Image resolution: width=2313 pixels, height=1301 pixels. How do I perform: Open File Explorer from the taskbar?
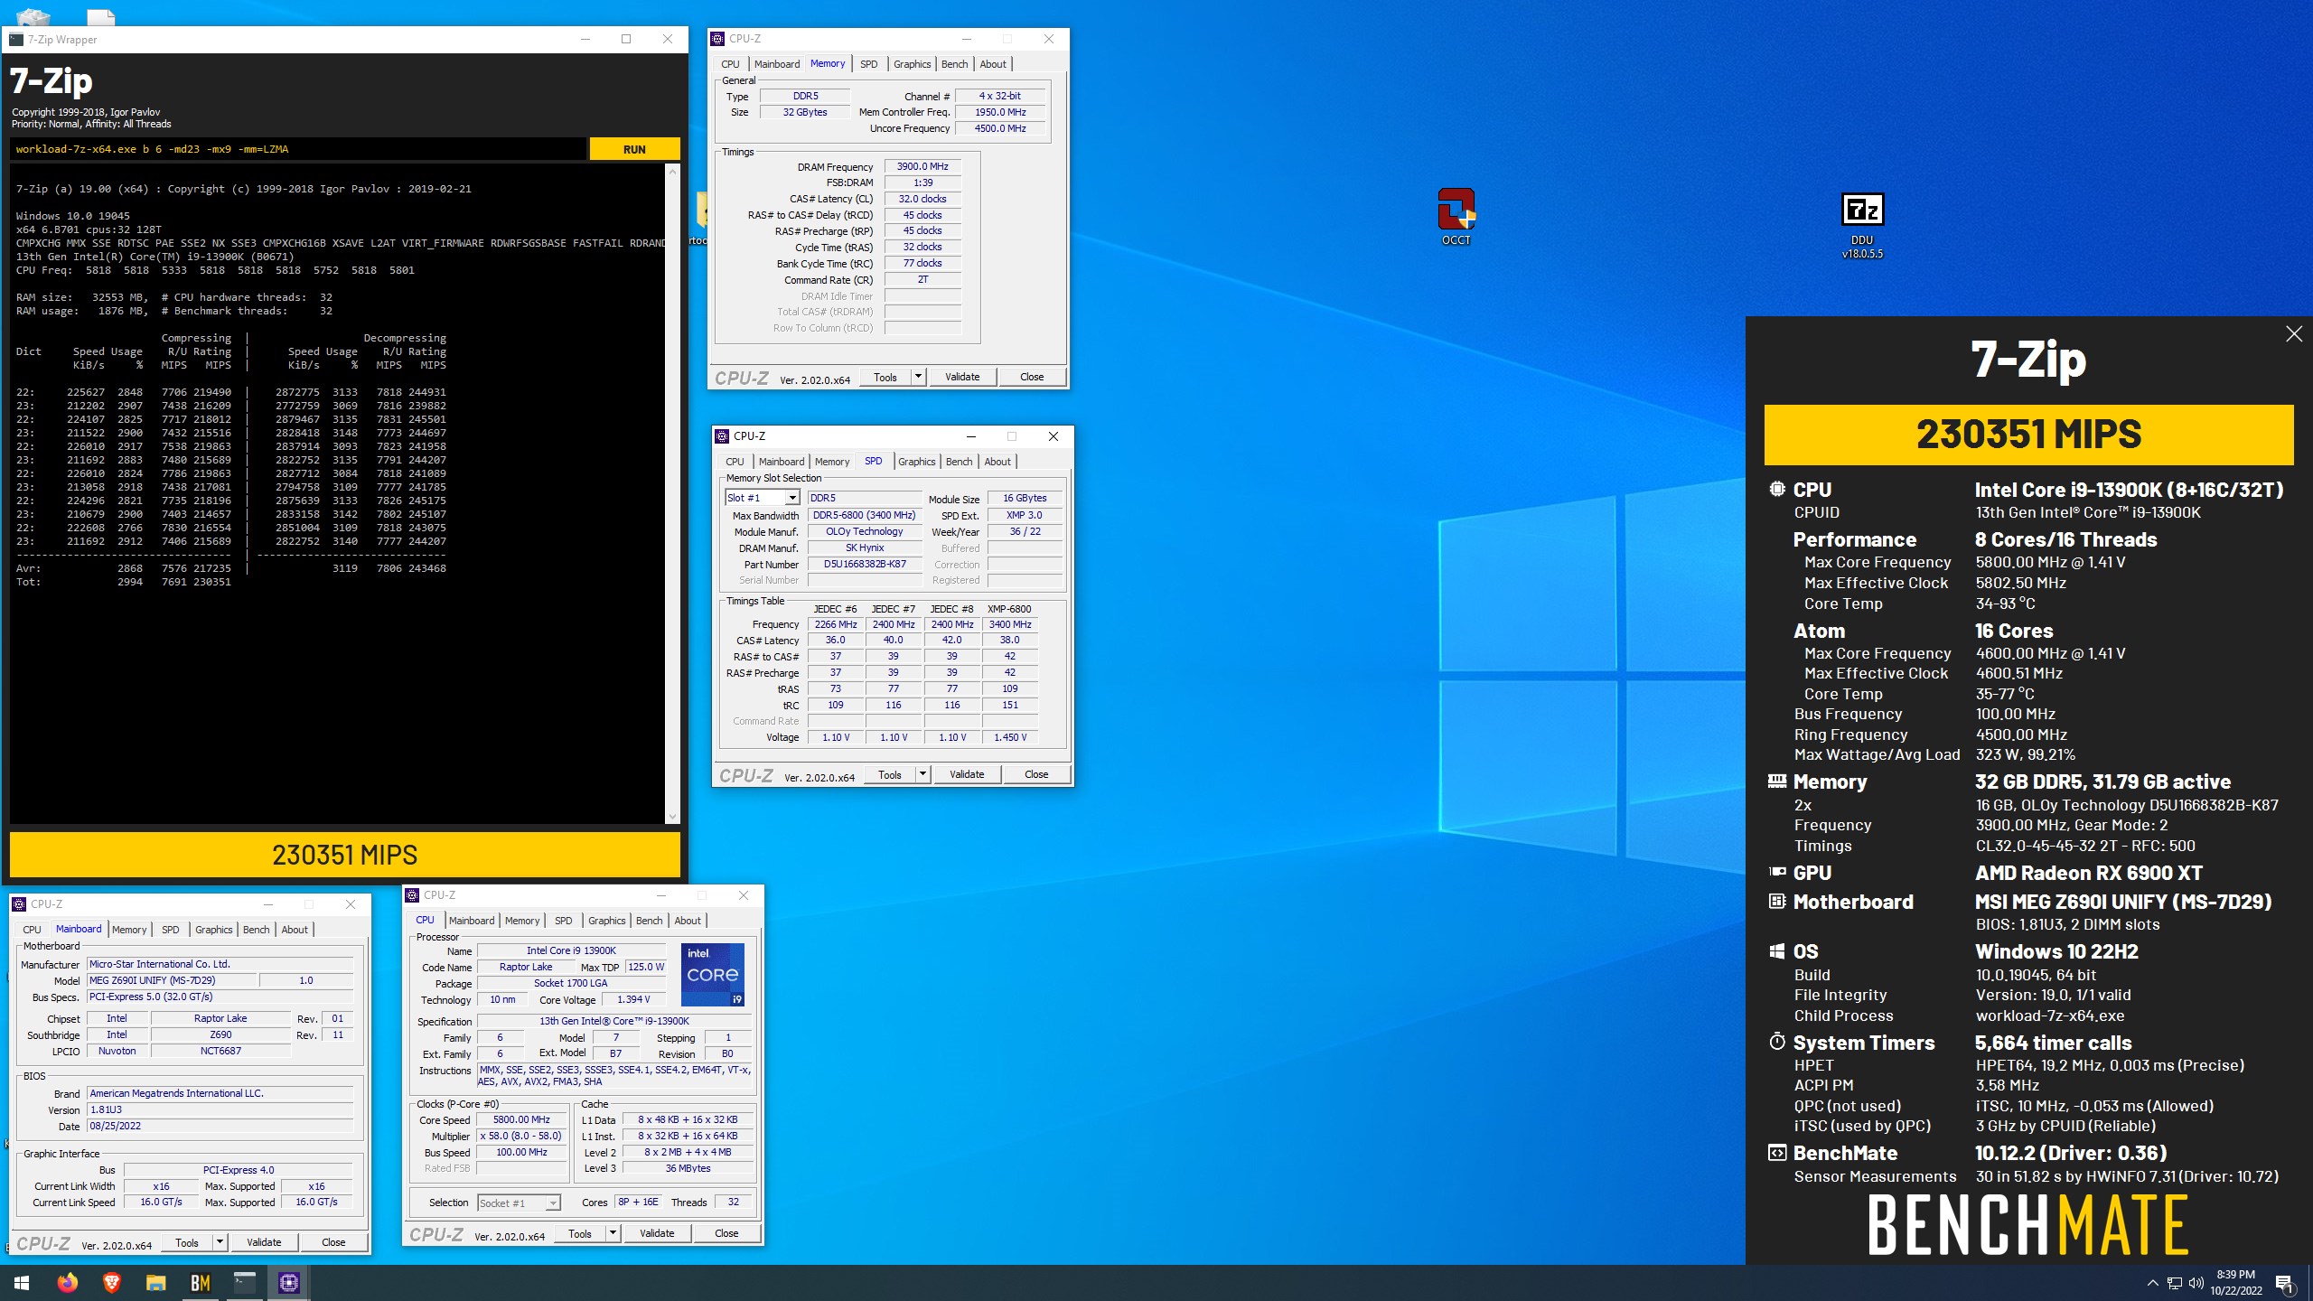[155, 1282]
